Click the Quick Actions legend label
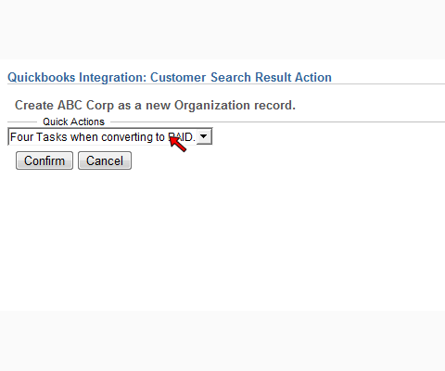 click(x=73, y=122)
